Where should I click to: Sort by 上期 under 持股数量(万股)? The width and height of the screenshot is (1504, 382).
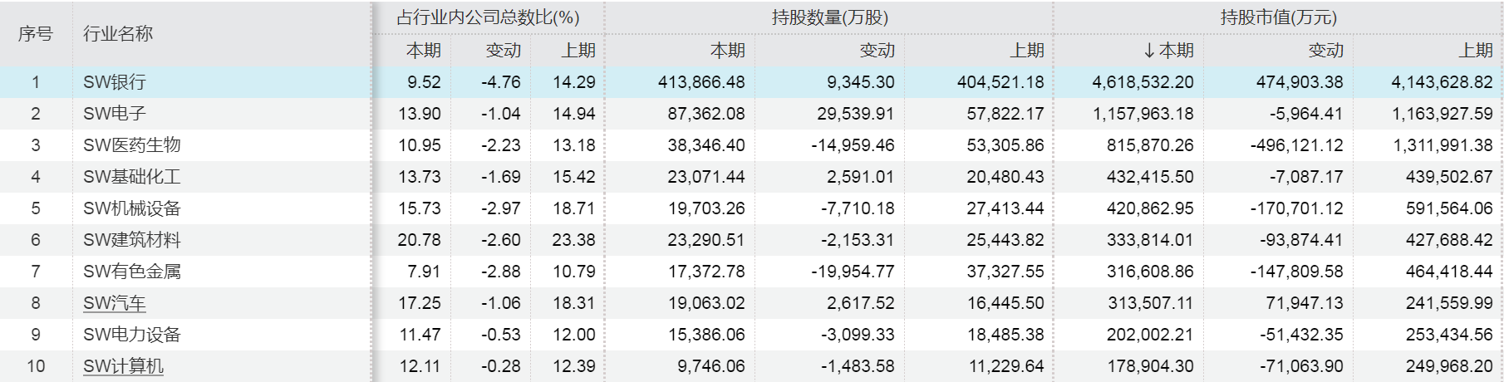pyautogui.click(x=1026, y=51)
